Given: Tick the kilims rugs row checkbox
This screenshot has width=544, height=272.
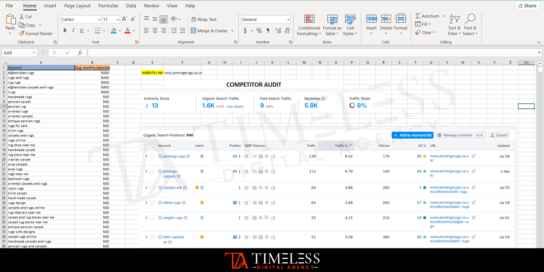Looking at the screenshot, I should [152, 203].
